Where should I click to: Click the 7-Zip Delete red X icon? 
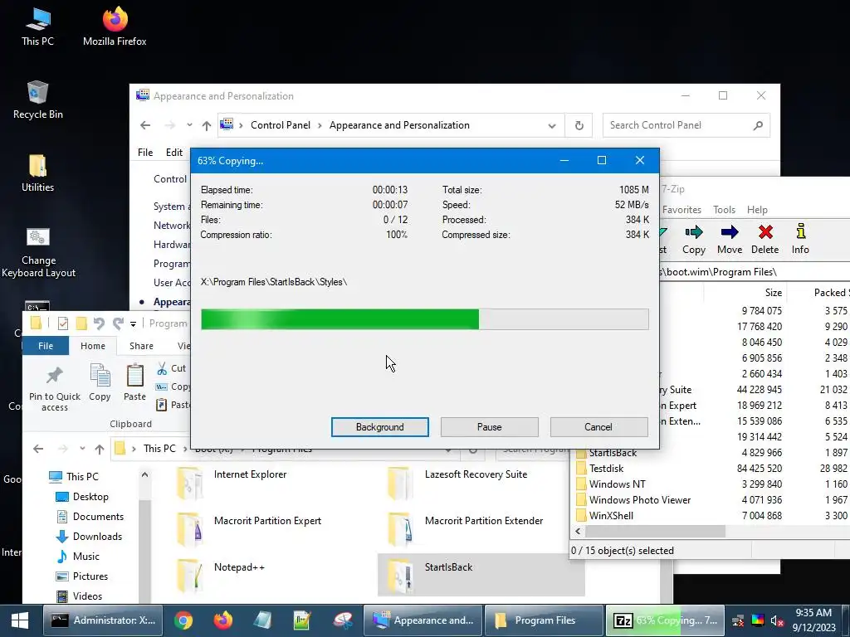point(765,240)
